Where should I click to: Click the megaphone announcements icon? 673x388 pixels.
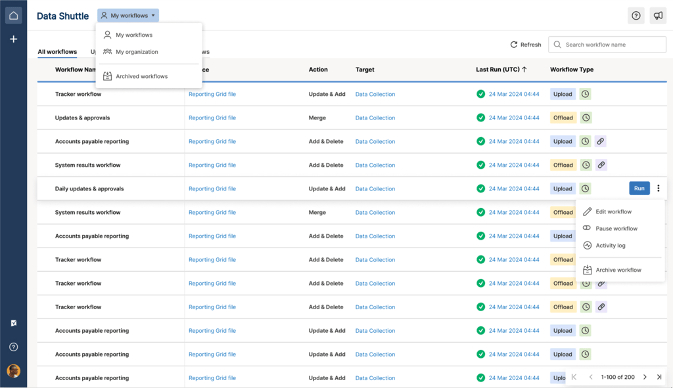pyautogui.click(x=658, y=15)
